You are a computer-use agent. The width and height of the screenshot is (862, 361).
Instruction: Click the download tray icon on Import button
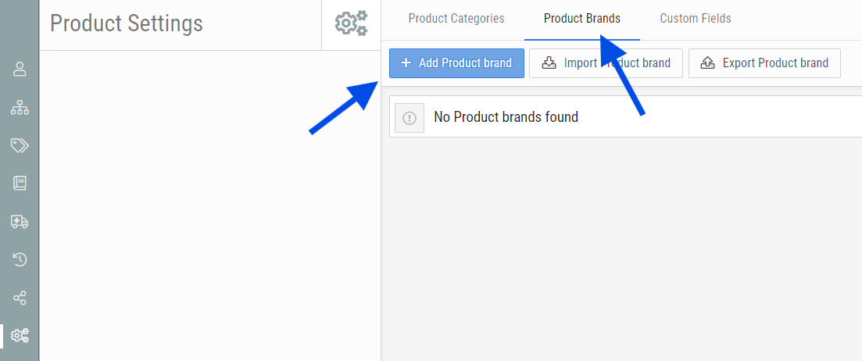549,63
